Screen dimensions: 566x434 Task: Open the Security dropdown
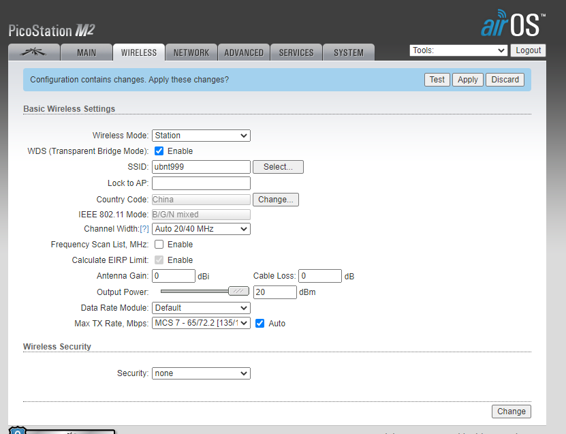201,373
